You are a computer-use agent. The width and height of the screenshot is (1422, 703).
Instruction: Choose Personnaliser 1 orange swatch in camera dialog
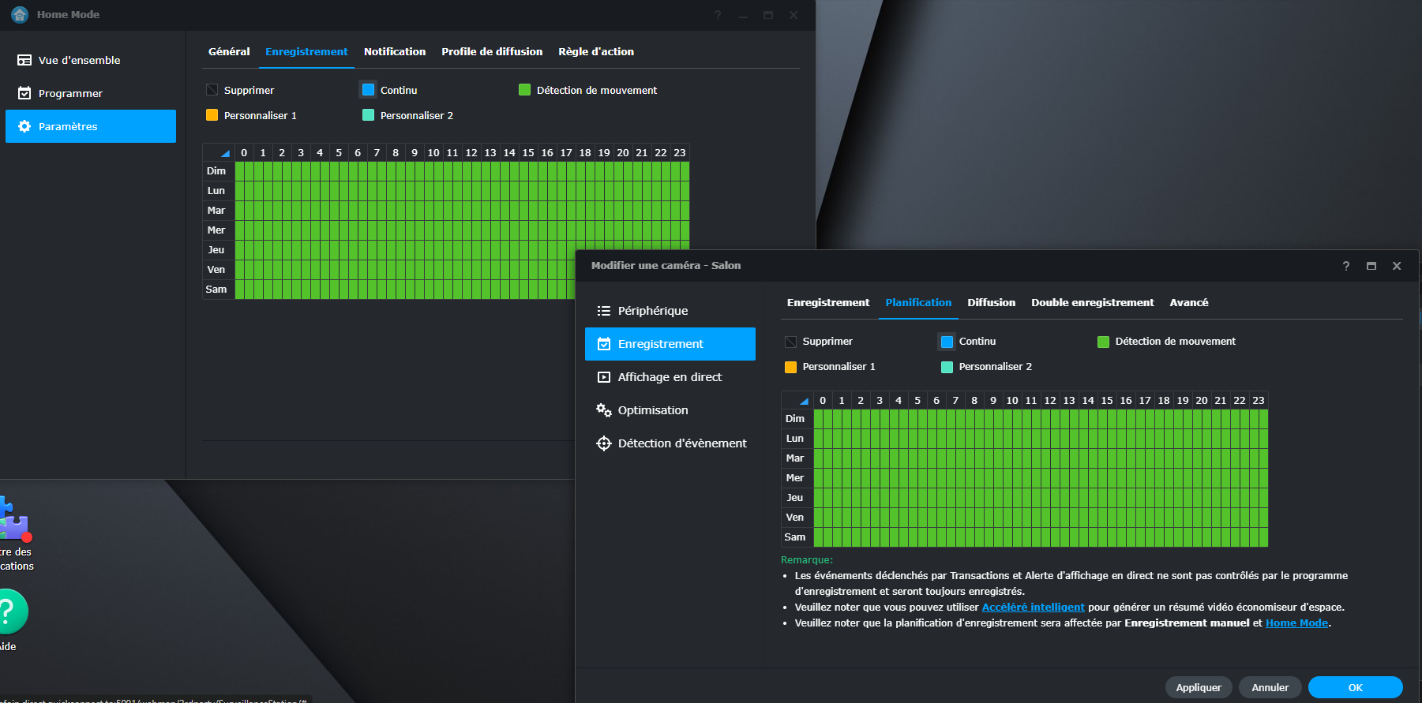click(791, 367)
